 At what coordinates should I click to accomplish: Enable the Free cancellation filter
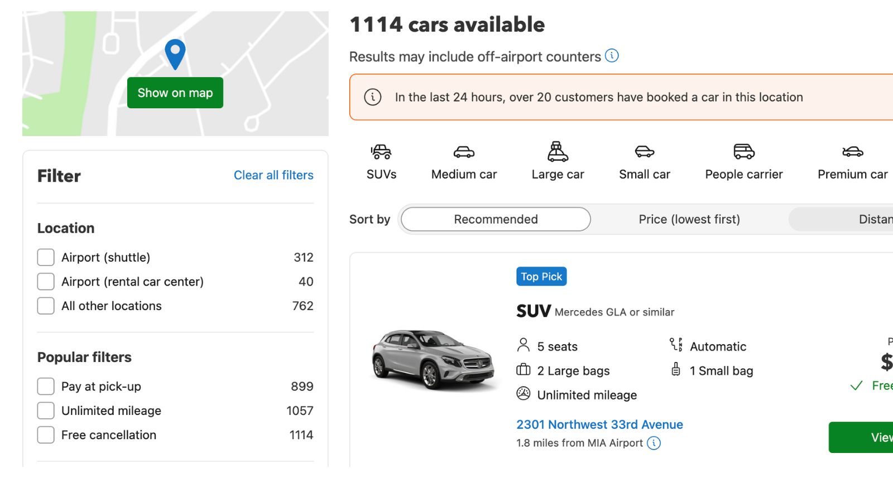click(45, 435)
